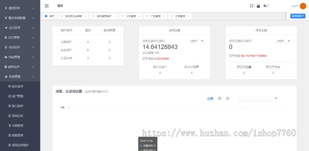309x151 pixels.
Task: Switch to the 查询保证金策略 tab
Action: click(x=73, y=16)
